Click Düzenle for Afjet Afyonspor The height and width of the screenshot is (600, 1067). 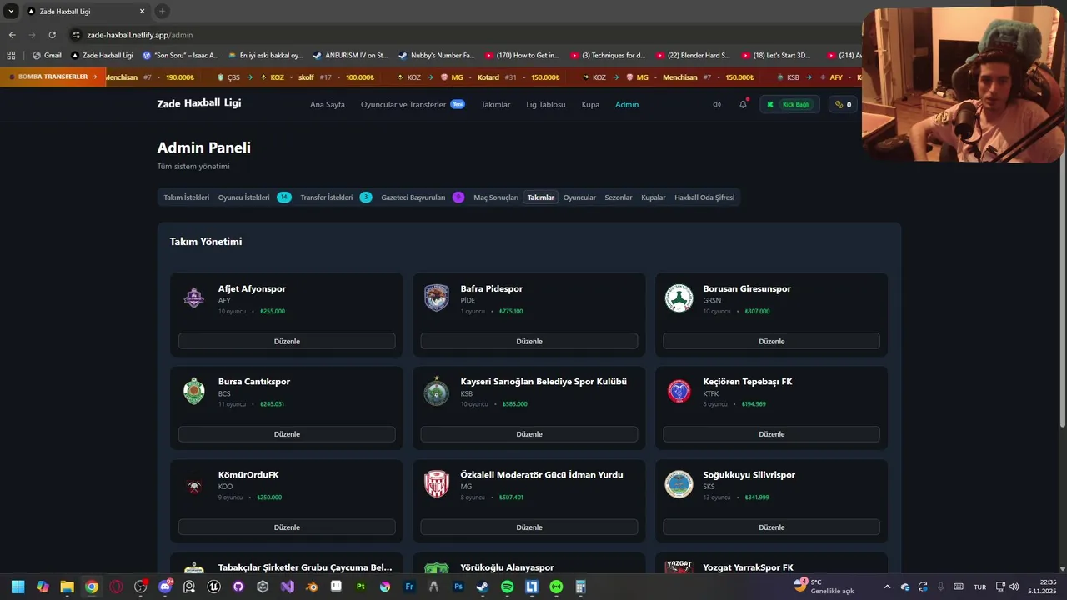pyautogui.click(x=287, y=341)
